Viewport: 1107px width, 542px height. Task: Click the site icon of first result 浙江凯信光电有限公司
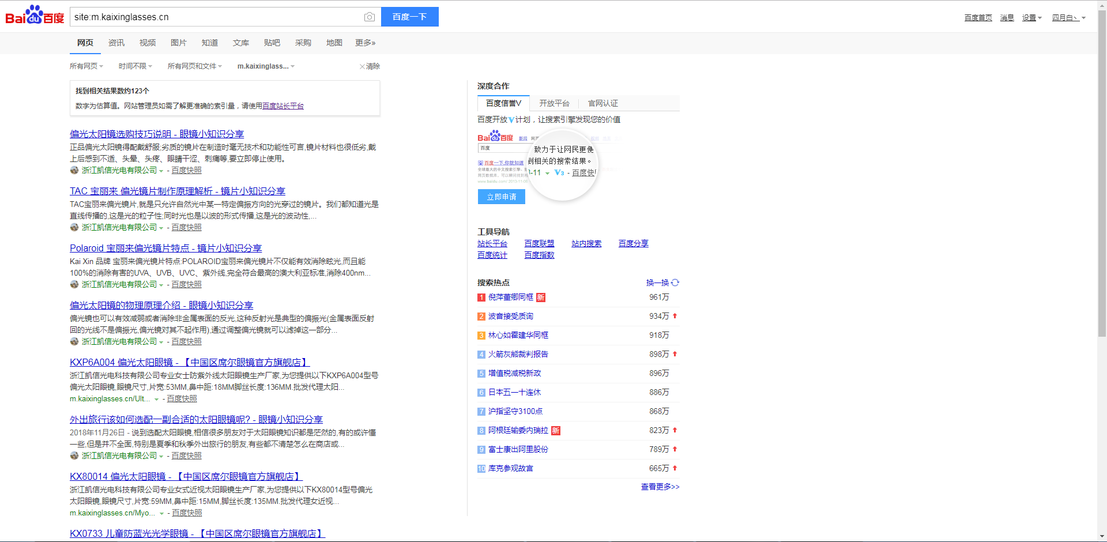click(74, 170)
